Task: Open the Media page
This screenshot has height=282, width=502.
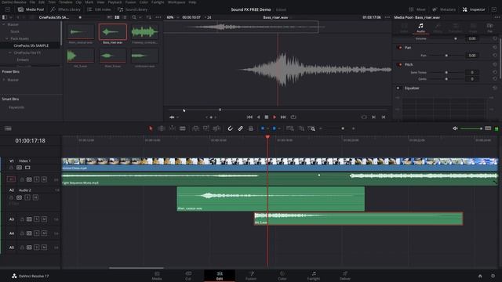Action: point(157,276)
